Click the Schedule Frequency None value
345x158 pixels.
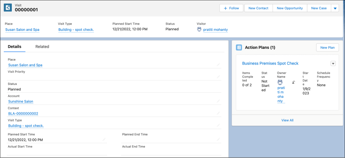(x=321, y=85)
